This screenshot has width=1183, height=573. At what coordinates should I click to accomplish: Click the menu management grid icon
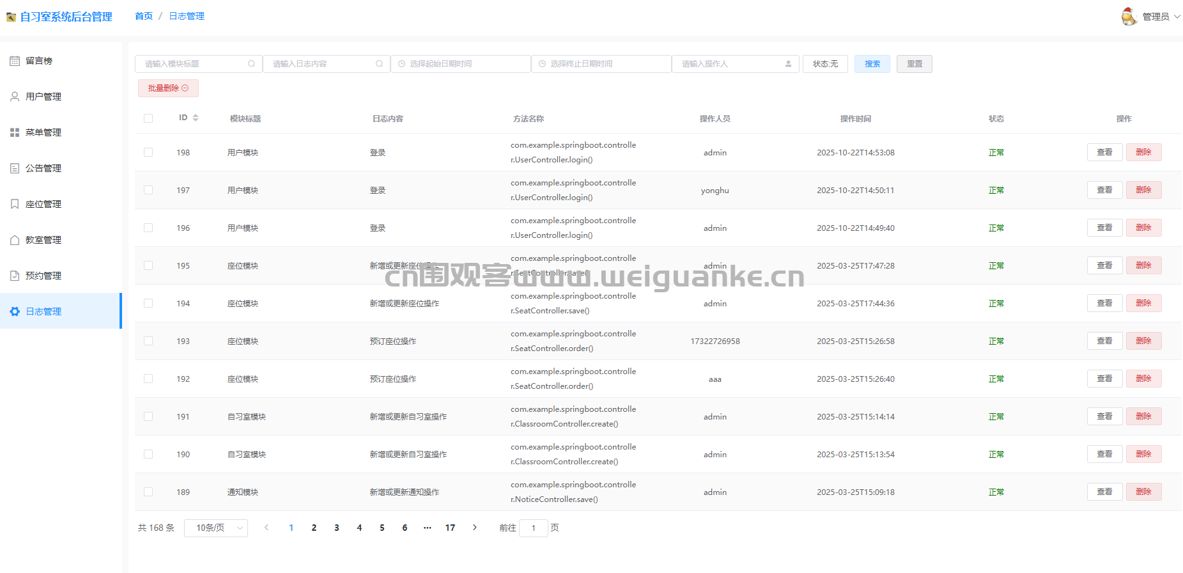[15, 132]
